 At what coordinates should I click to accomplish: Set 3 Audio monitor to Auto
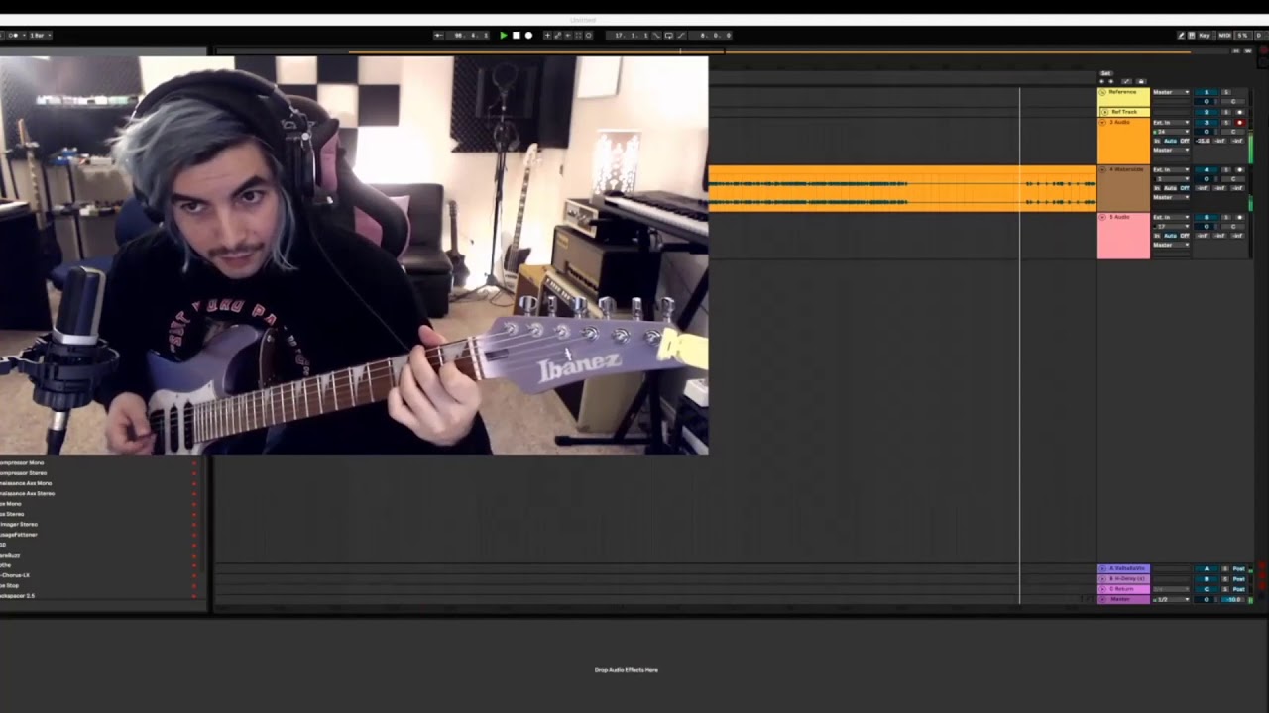click(x=1170, y=141)
